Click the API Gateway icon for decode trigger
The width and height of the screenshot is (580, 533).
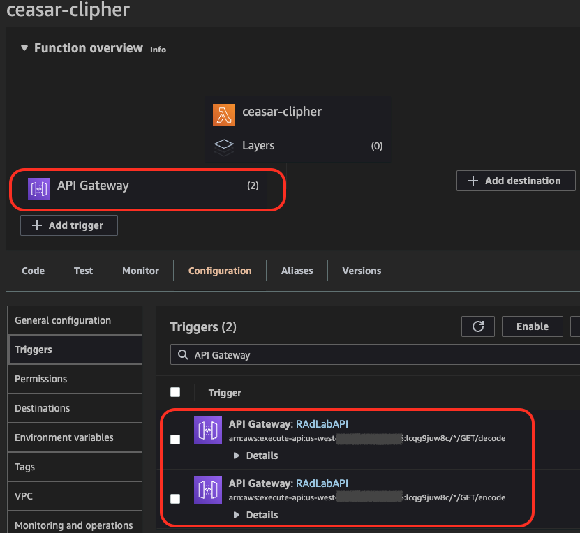[208, 430]
